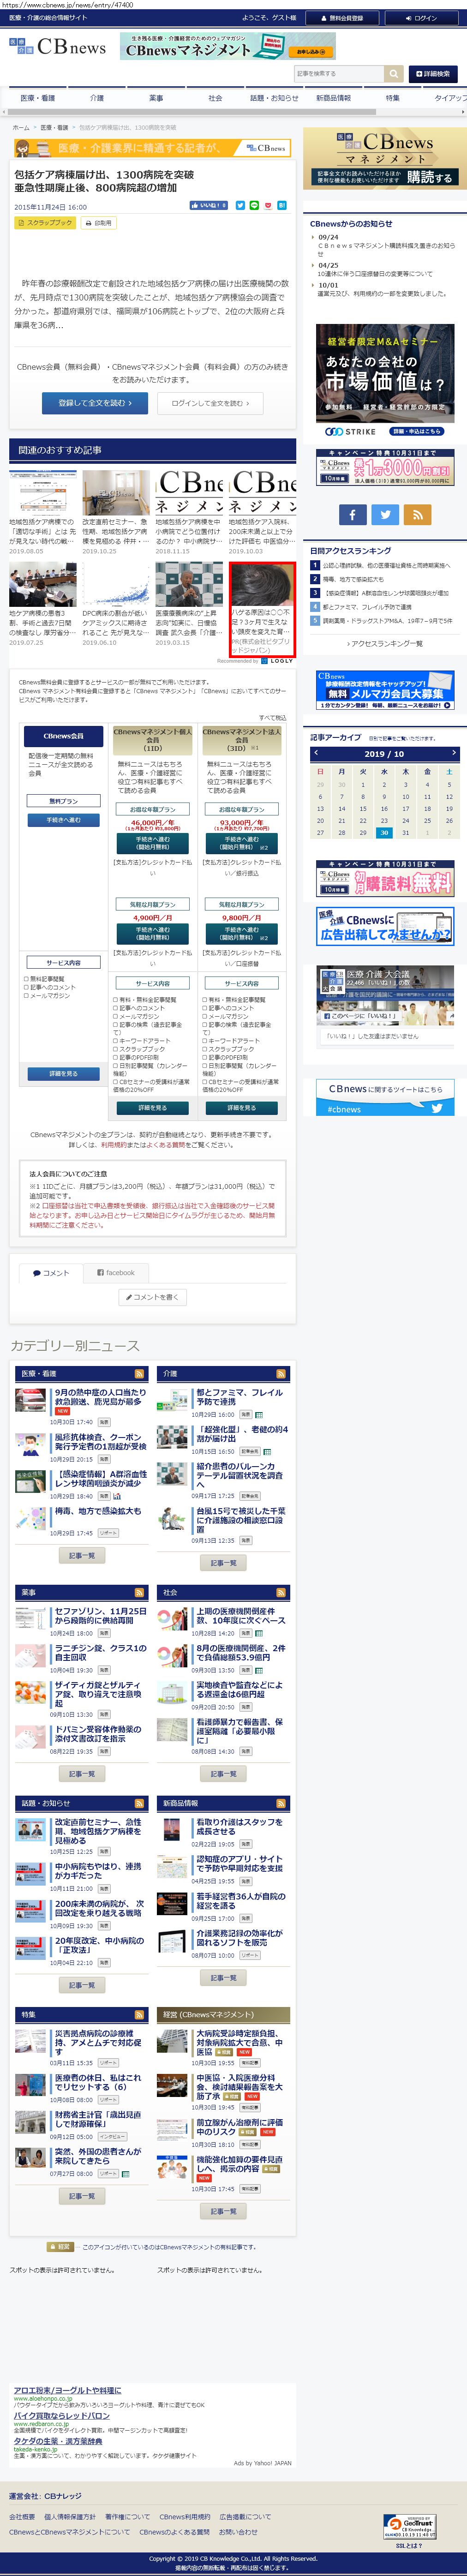Open the 話題・お知らせ navigation menu
Viewport: 467px width, 2576px height.
[274, 98]
